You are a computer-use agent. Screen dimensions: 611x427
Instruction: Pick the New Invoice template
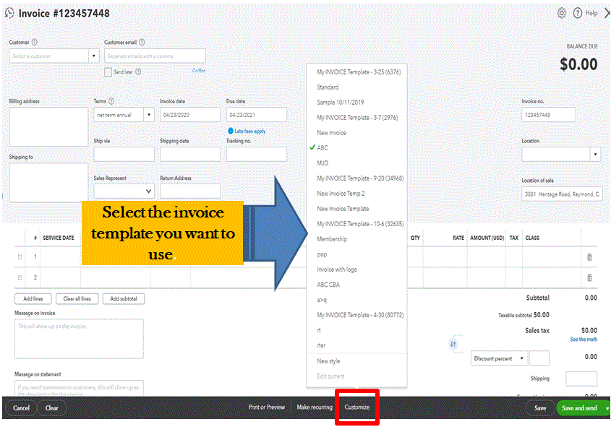pyautogui.click(x=331, y=133)
